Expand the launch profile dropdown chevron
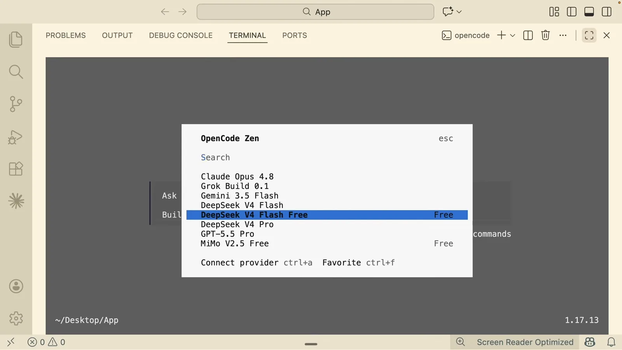 click(513, 35)
